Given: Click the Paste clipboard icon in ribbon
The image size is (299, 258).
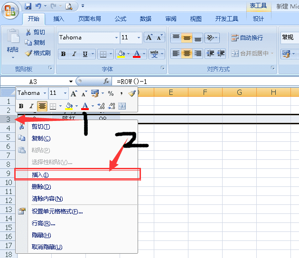Looking at the screenshot, I should click(x=13, y=36).
